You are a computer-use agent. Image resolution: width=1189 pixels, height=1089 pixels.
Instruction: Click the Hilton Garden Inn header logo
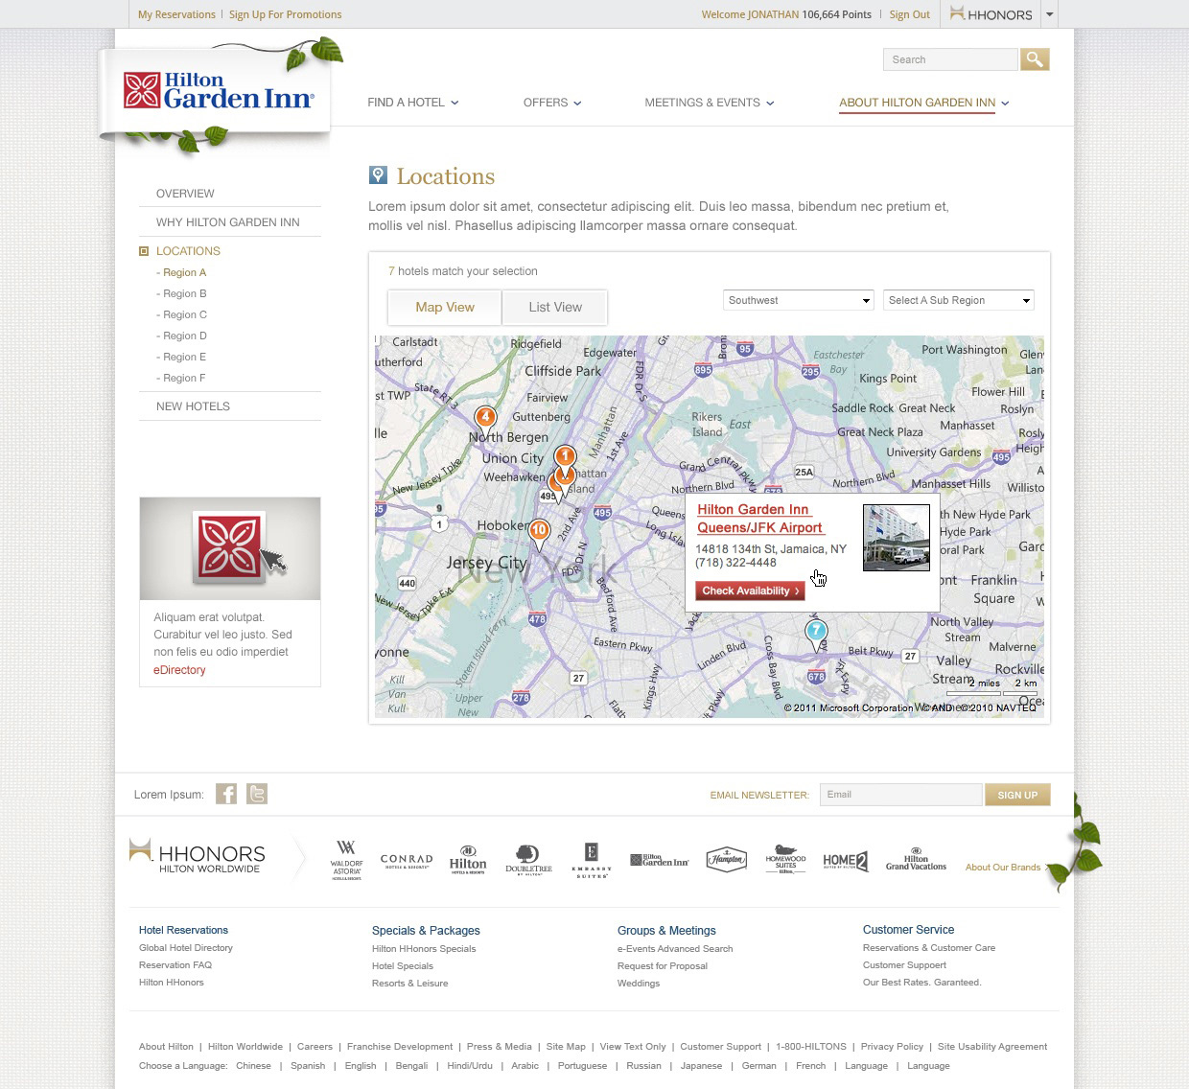click(x=219, y=90)
